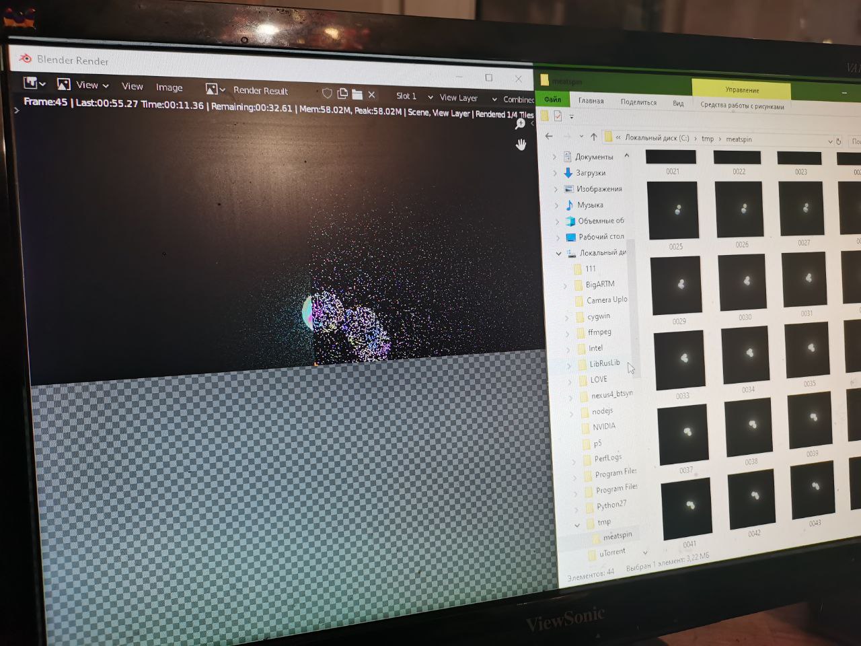Select thumbnail of image 0042
The image size is (861, 646).
[751, 498]
